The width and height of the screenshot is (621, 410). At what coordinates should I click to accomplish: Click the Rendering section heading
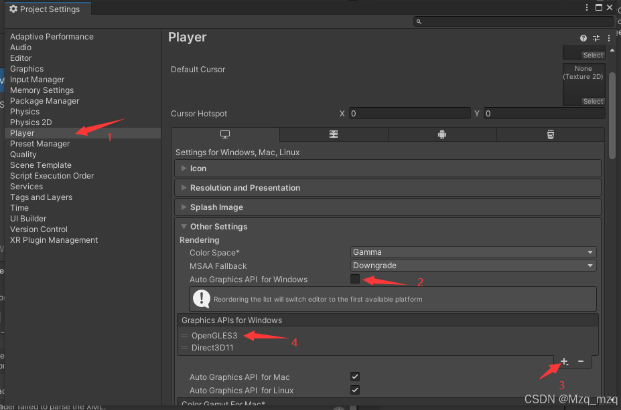point(199,240)
